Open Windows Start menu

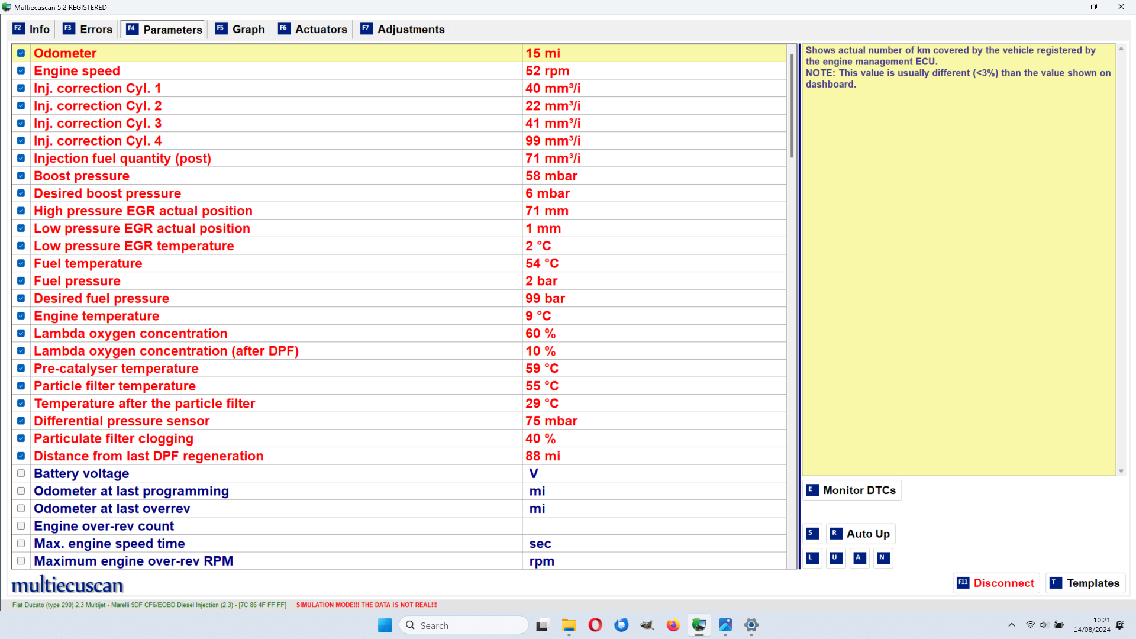point(385,625)
